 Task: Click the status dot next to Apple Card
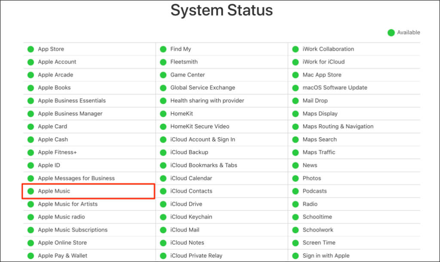[x=31, y=127]
